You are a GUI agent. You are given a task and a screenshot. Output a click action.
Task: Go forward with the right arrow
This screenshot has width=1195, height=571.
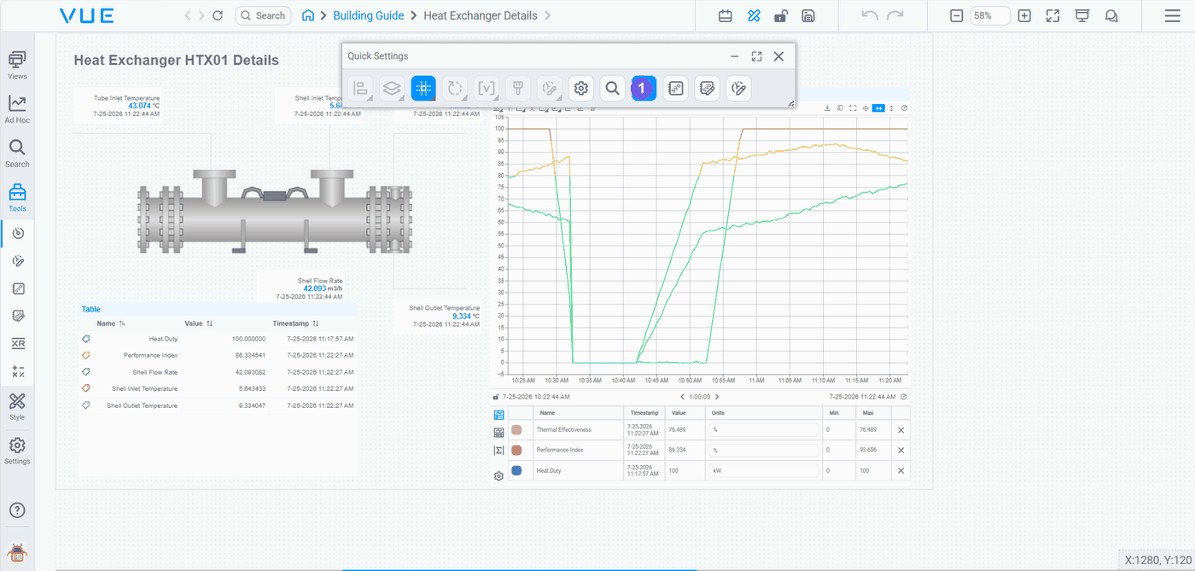[201, 15]
